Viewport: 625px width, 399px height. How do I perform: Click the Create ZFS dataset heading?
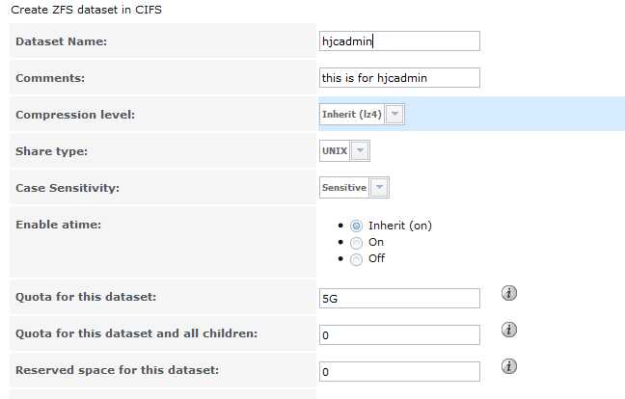(x=87, y=9)
